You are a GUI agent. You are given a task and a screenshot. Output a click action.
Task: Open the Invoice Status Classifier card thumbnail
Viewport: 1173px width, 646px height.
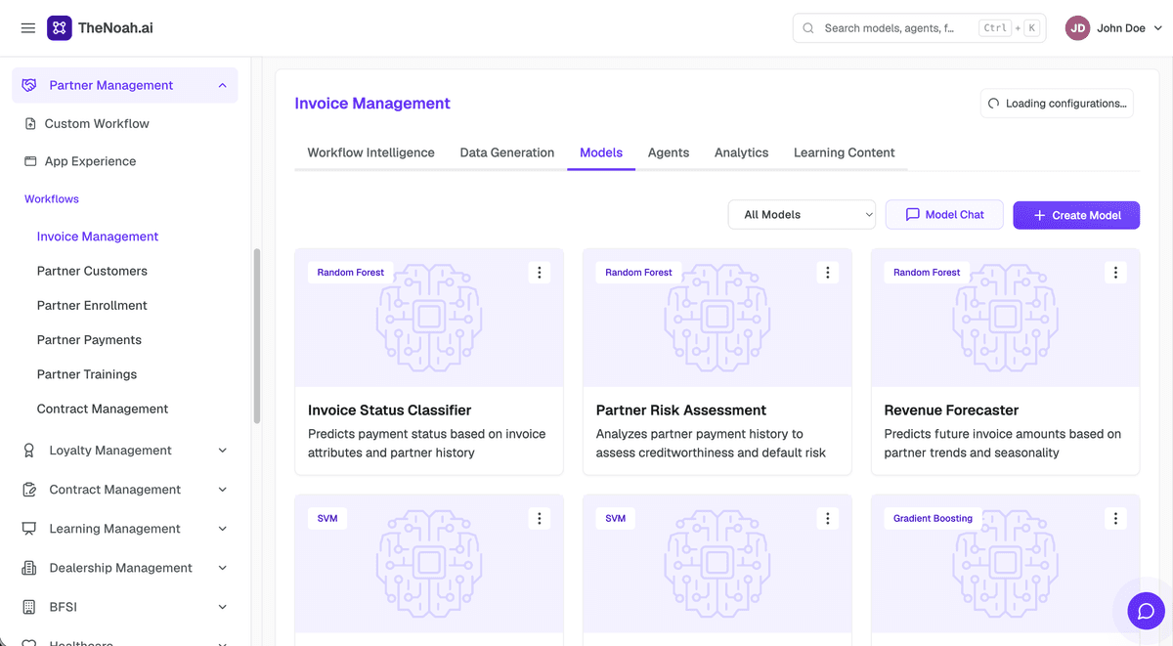point(429,318)
